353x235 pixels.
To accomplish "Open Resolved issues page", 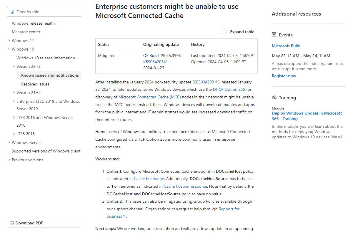I will click(35, 84).
